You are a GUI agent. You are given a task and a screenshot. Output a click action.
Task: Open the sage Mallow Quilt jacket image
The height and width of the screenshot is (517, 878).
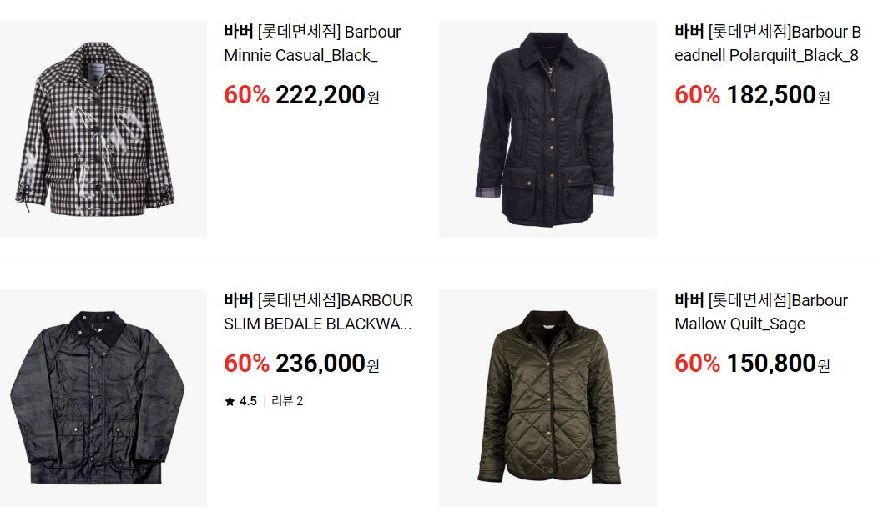click(x=548, y=398)
